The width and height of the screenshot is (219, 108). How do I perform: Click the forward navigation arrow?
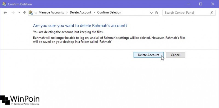coord(13,13)
